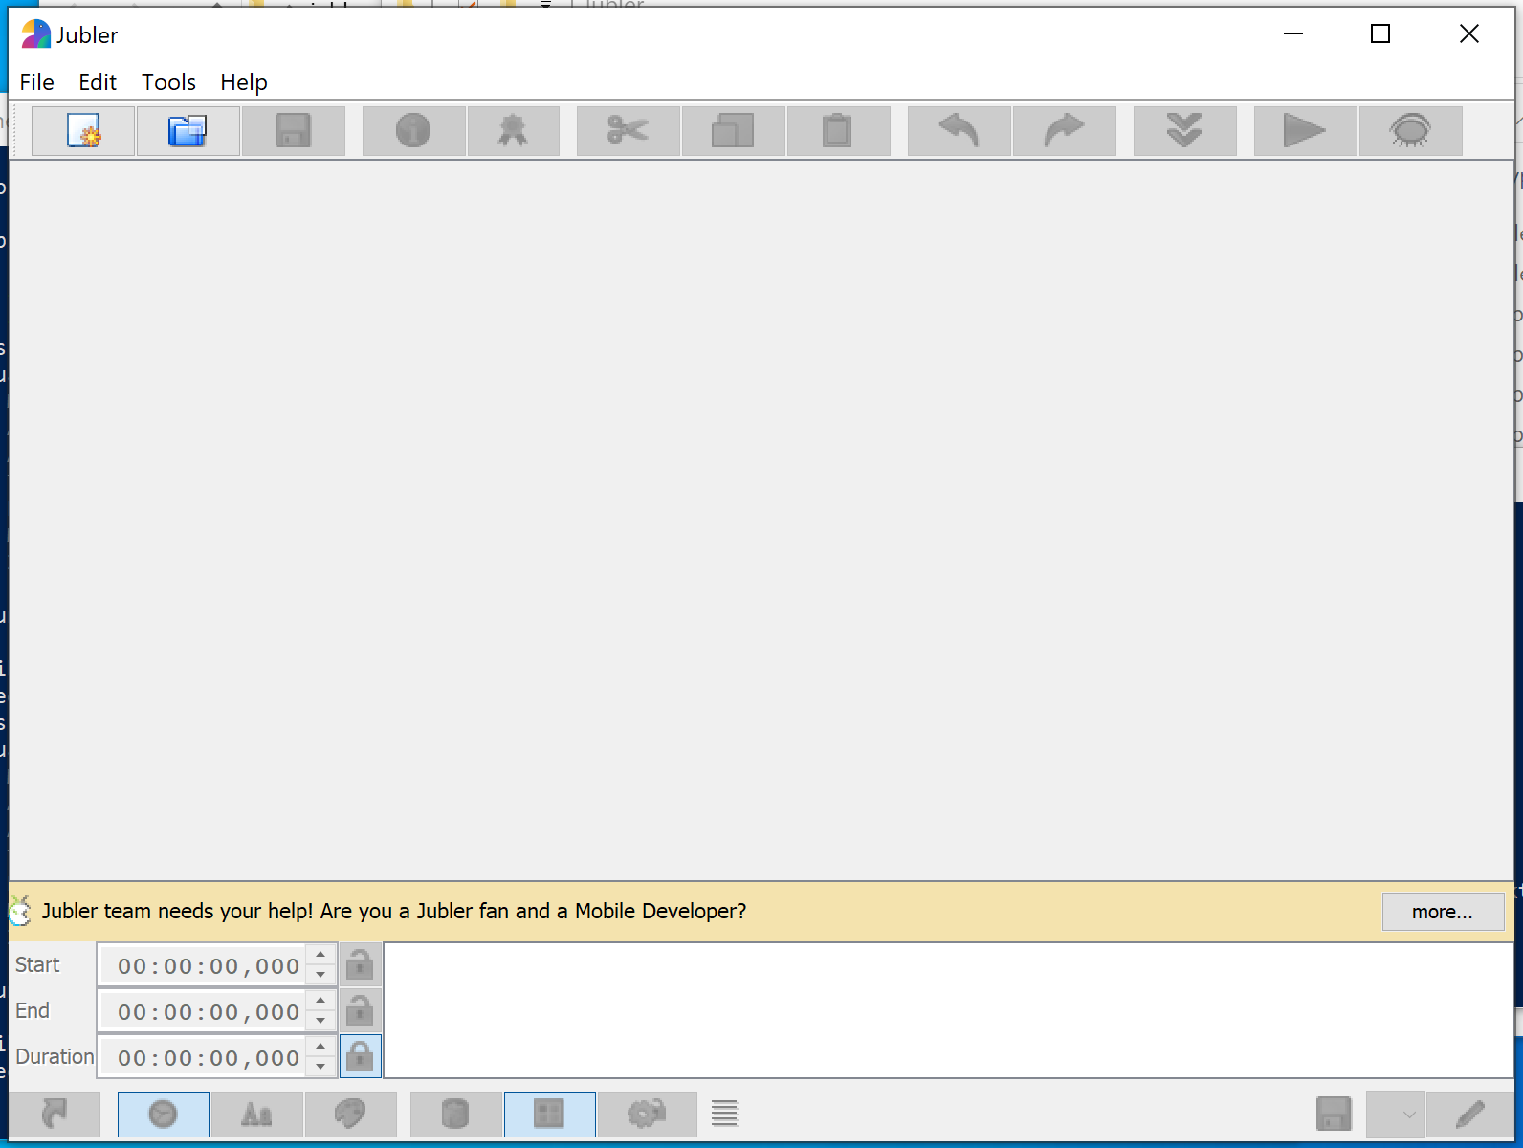
Task: Open a subtitle file via the folder icon
Action: (188, 131)
